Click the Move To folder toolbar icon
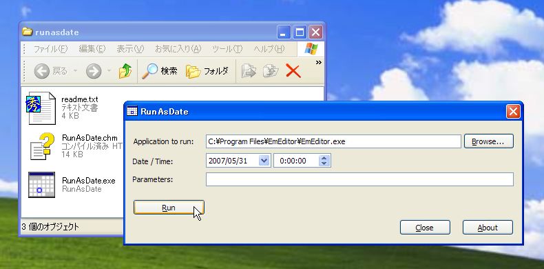Screen dimensions: 544x269 pyautogui.click(x=249, y=71)
